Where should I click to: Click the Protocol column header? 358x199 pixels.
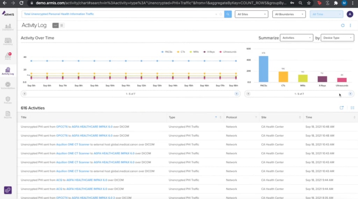click(x=231, y=117)
